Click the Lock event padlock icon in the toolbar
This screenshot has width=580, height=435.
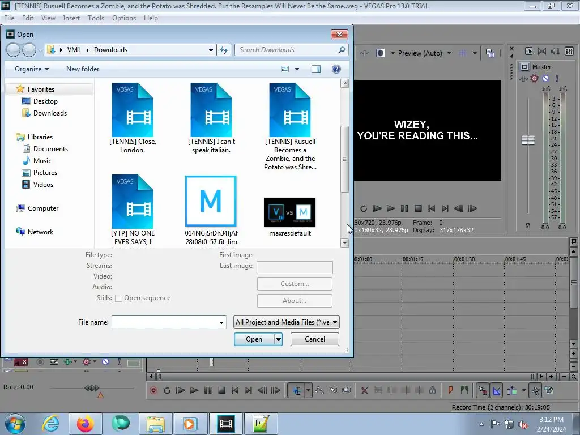click(432, 390)
